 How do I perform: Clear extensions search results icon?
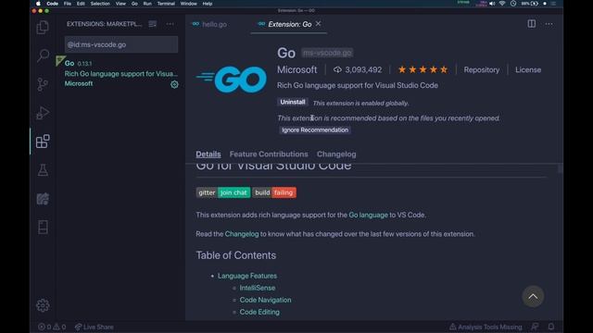152,24
